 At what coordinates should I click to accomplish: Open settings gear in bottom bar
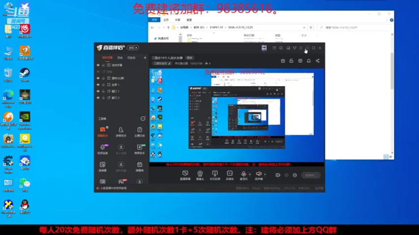(295, 175)
